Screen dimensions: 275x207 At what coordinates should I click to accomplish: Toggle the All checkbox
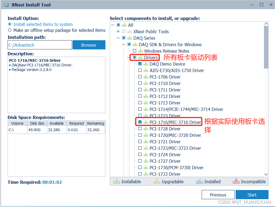tap(118, 25)
